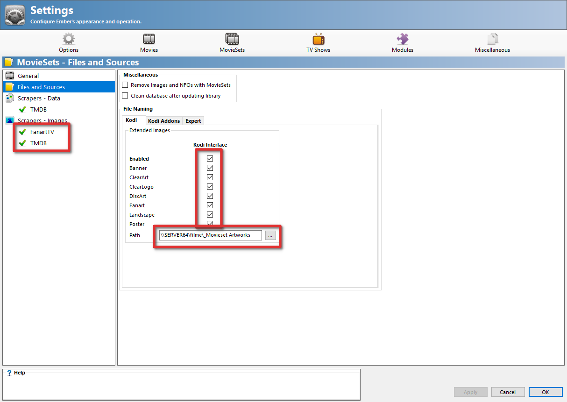Click the Scrapers - Images icon
567x402 pixels.
[10, 120]
